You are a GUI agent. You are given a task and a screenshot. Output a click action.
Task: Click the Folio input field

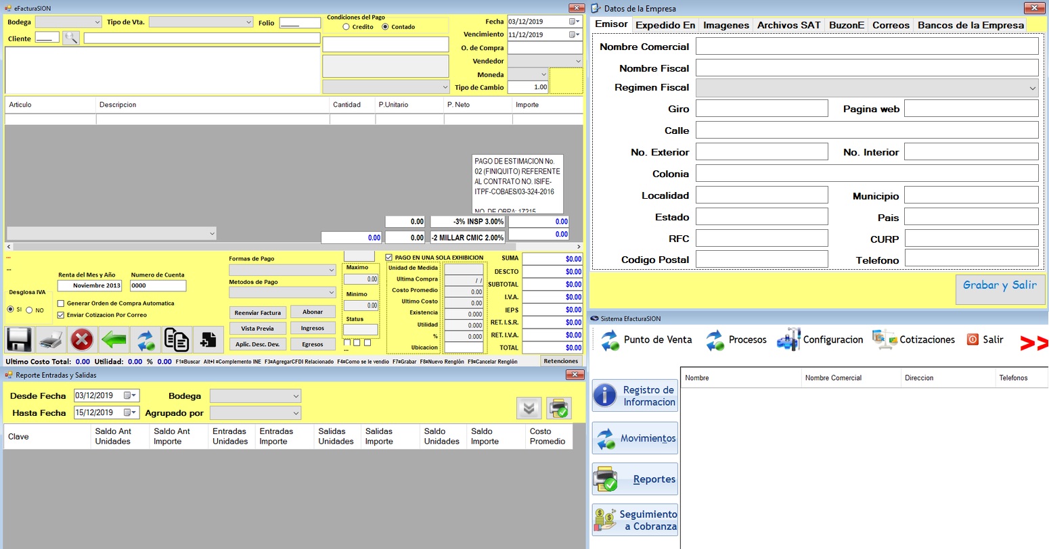(x=300, y=22)
